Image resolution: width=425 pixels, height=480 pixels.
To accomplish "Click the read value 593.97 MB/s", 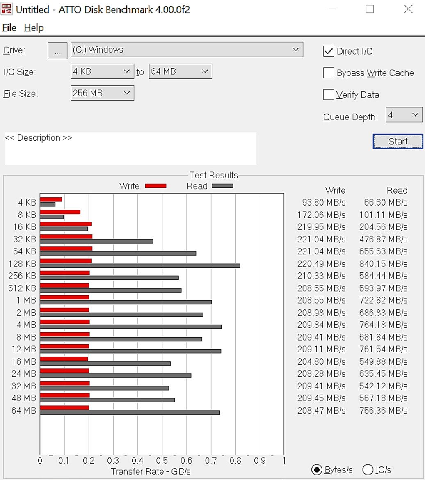I will coord(383,288).
